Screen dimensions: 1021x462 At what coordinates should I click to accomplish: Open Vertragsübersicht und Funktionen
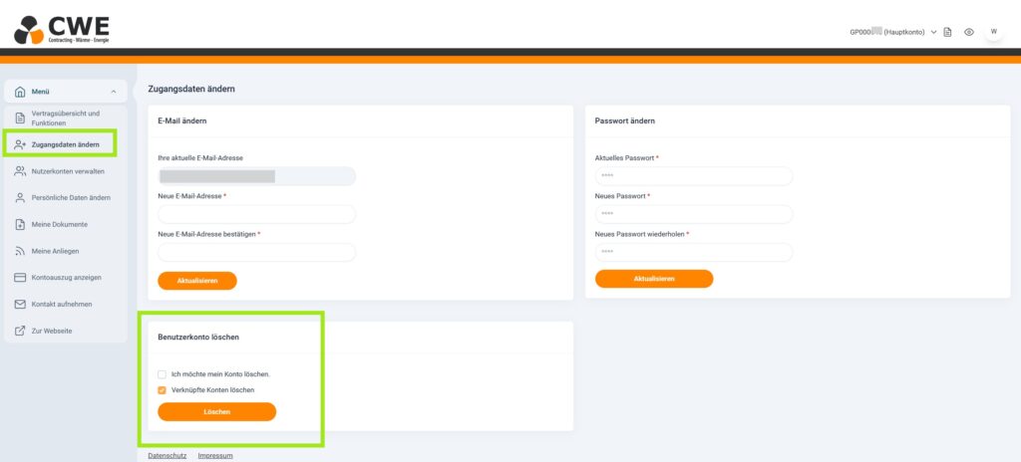(x=66, y=118)
